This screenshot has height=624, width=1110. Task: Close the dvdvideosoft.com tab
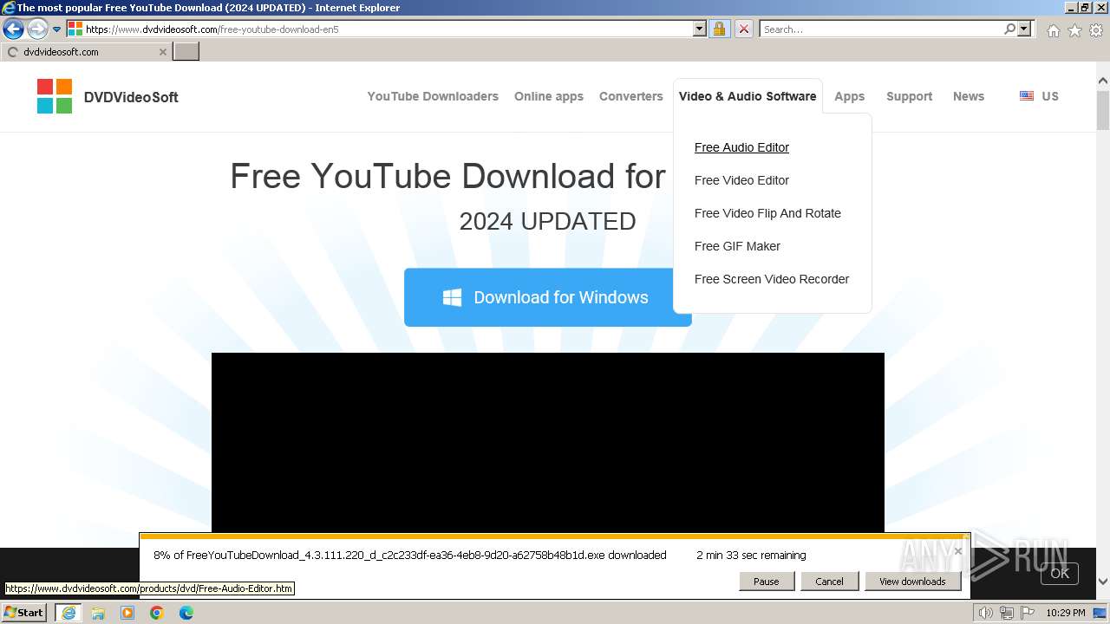coord(162,52)
